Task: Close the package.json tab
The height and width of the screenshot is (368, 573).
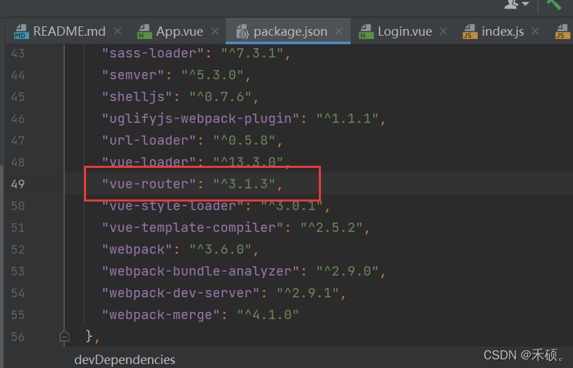Action: pyautogui.click(x=339, y=32)
